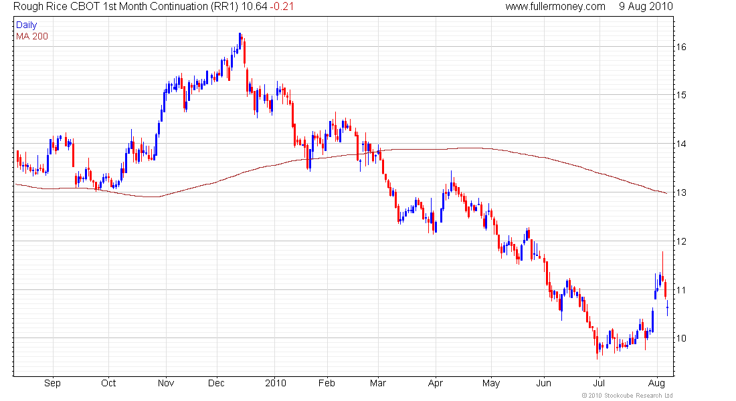Select the Nov month axis label

[x=166, y=383]
